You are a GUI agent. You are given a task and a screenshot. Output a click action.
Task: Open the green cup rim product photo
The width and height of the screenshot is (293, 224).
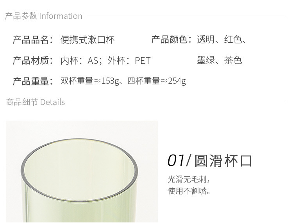[x=82, y=172]
